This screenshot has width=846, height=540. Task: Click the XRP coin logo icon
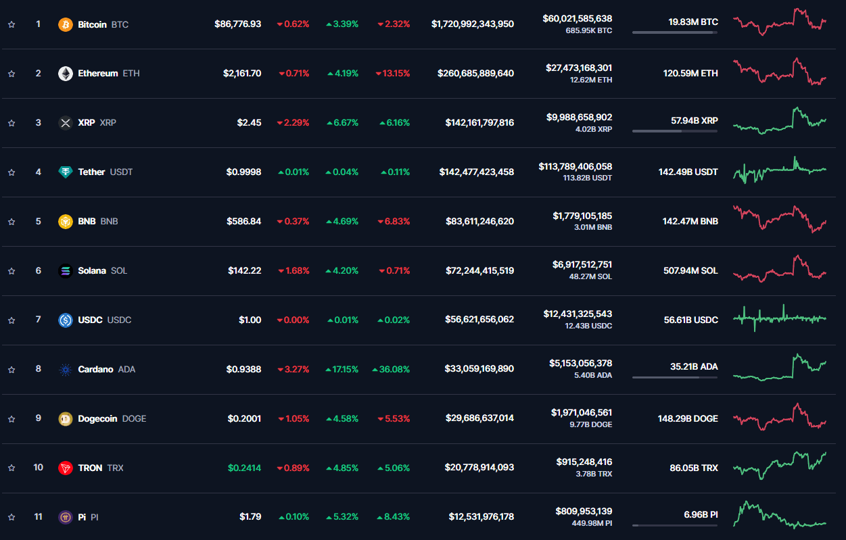point(66,123)
